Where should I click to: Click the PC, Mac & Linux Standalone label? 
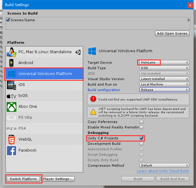pos(45,52)
